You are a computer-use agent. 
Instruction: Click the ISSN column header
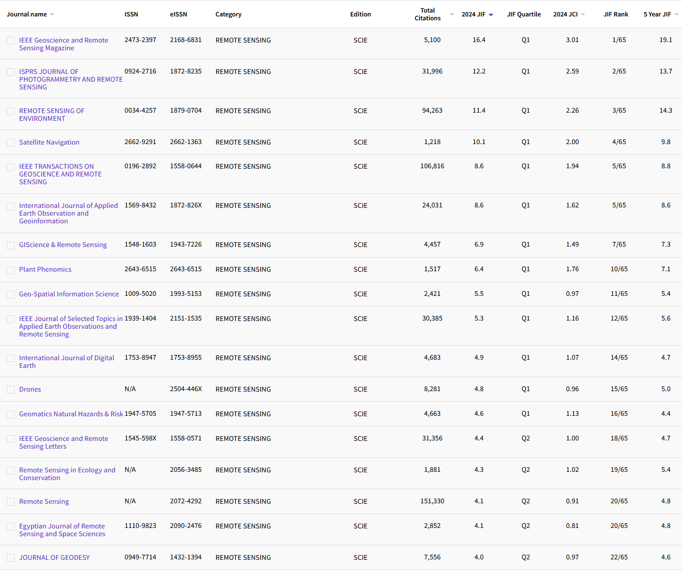(131, 15)
